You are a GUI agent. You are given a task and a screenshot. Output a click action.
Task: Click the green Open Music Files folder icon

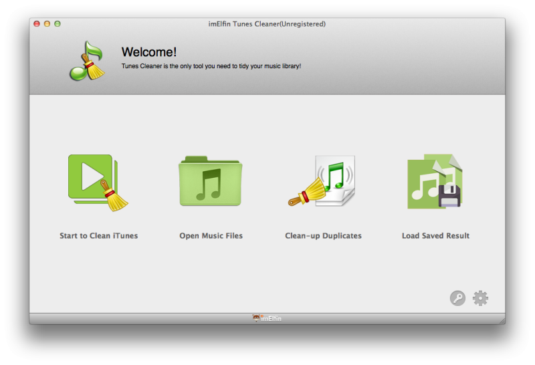click(211, 182)
